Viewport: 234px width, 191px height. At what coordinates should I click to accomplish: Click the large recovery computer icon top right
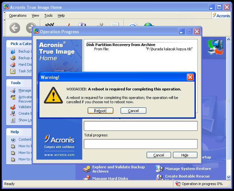[x=216, y=47]
